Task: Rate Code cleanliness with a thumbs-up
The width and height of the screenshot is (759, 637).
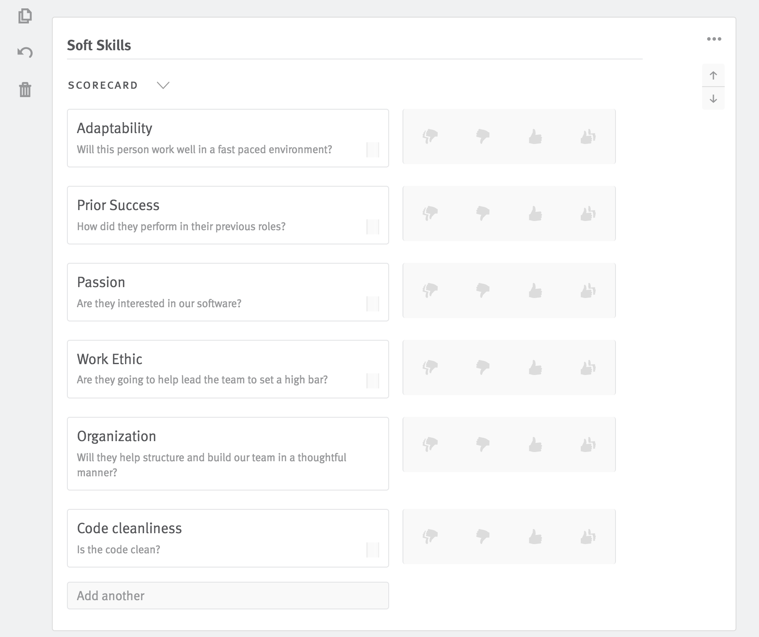Action: (x=536, y=537)
